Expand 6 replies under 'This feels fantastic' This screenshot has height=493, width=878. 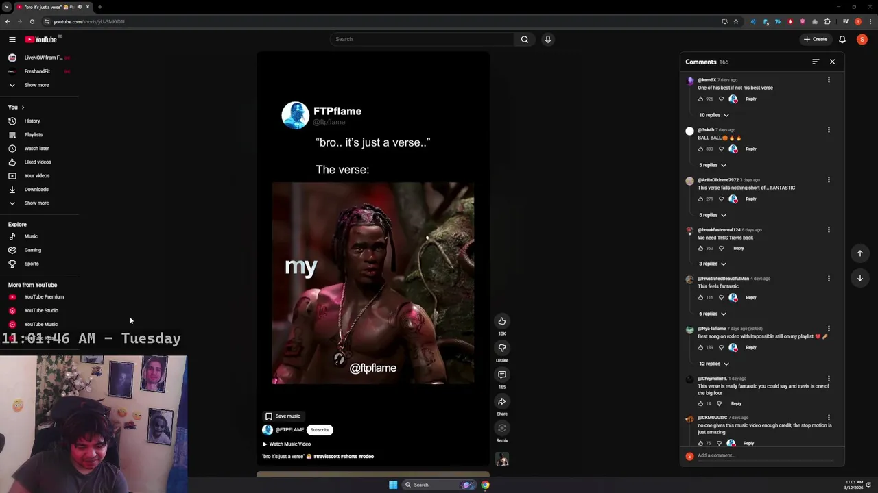coord(713,314)
